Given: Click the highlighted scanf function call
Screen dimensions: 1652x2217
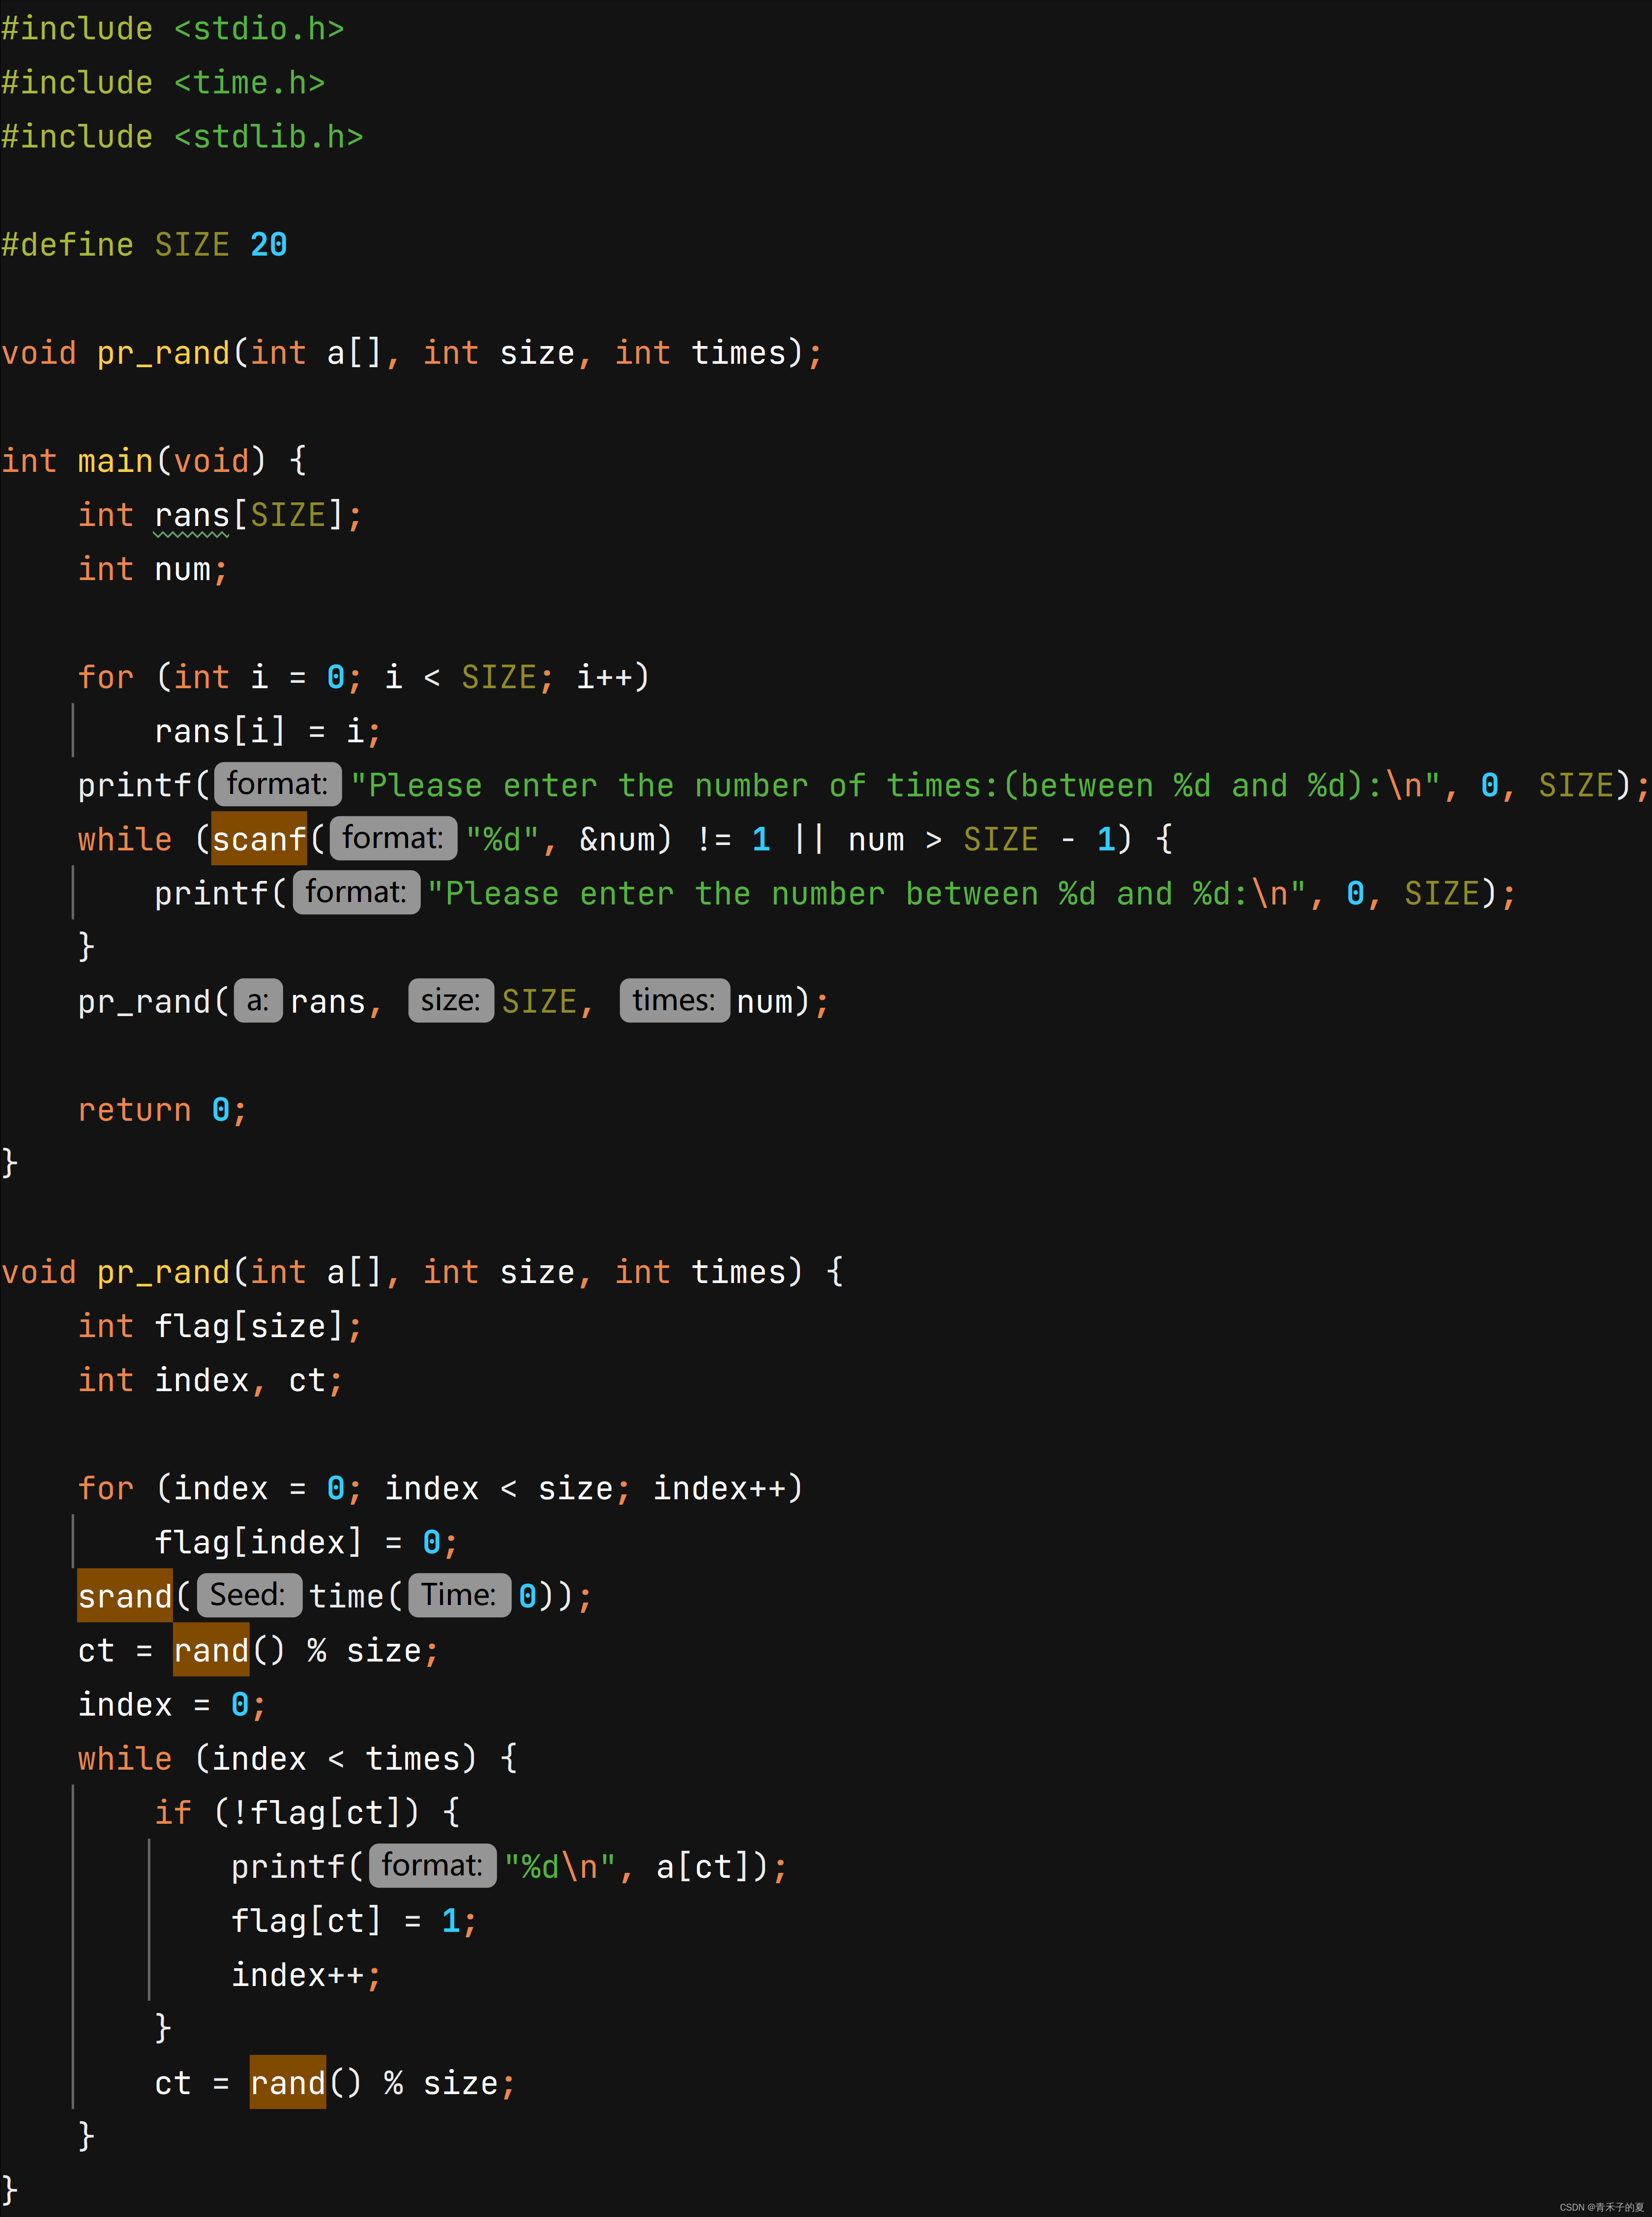Looking at the screenshot, I should tap(258, 839).
